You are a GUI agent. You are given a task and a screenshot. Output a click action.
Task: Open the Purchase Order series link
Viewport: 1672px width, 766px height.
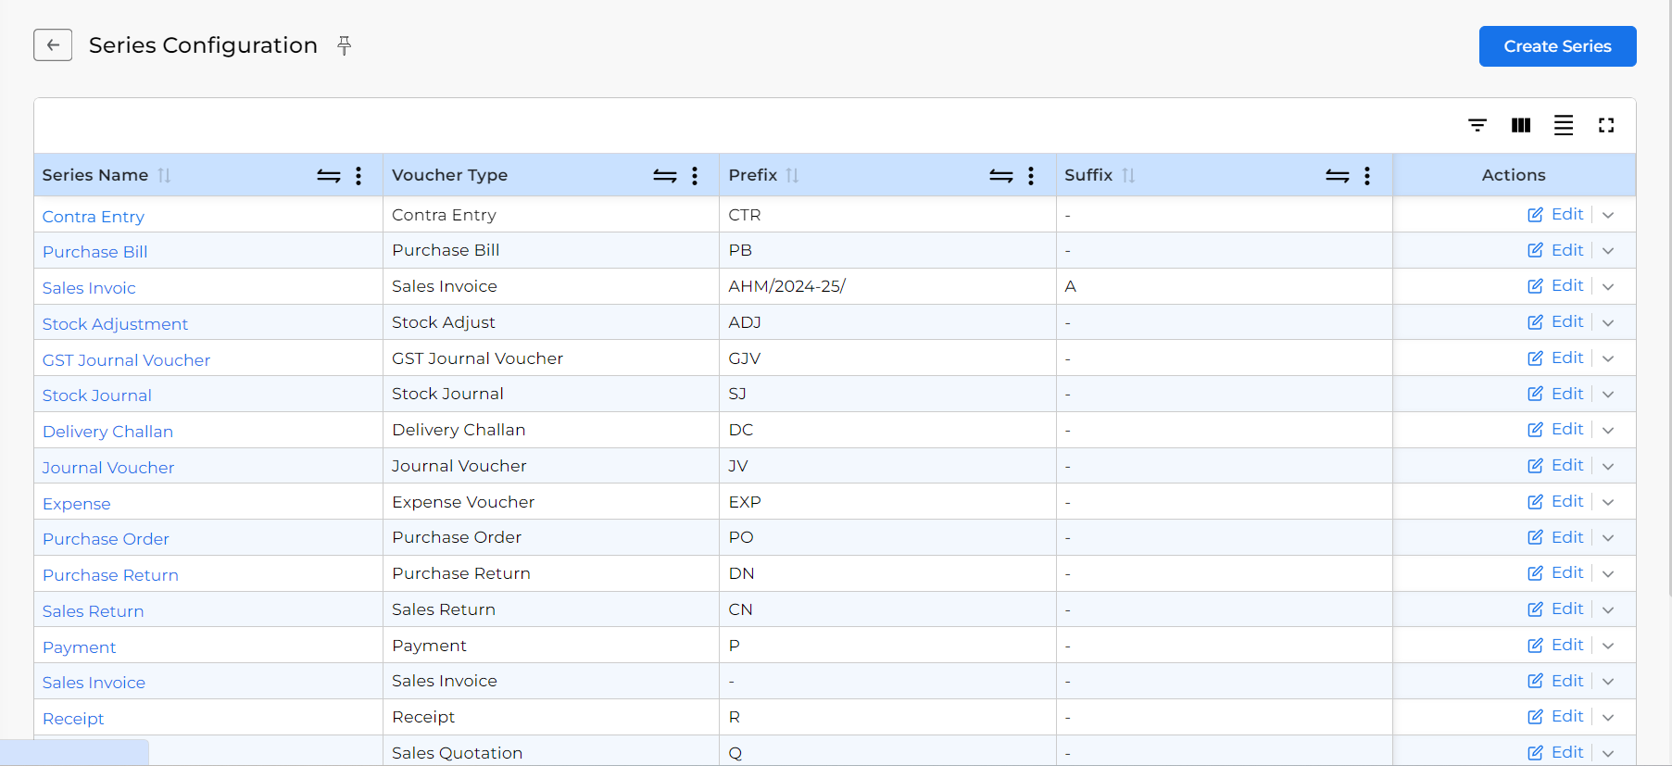pos(106,539)
